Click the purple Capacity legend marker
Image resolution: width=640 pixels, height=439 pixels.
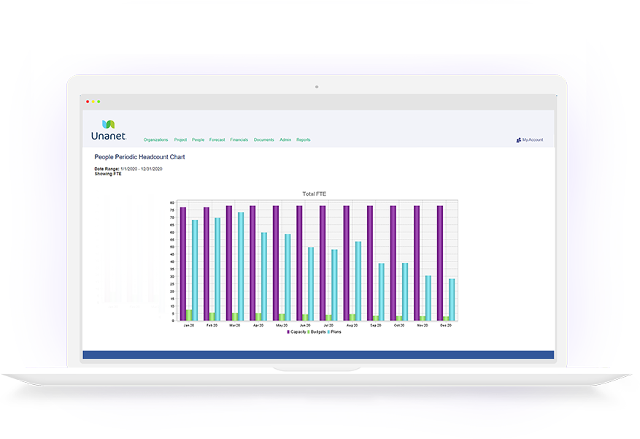288,331
